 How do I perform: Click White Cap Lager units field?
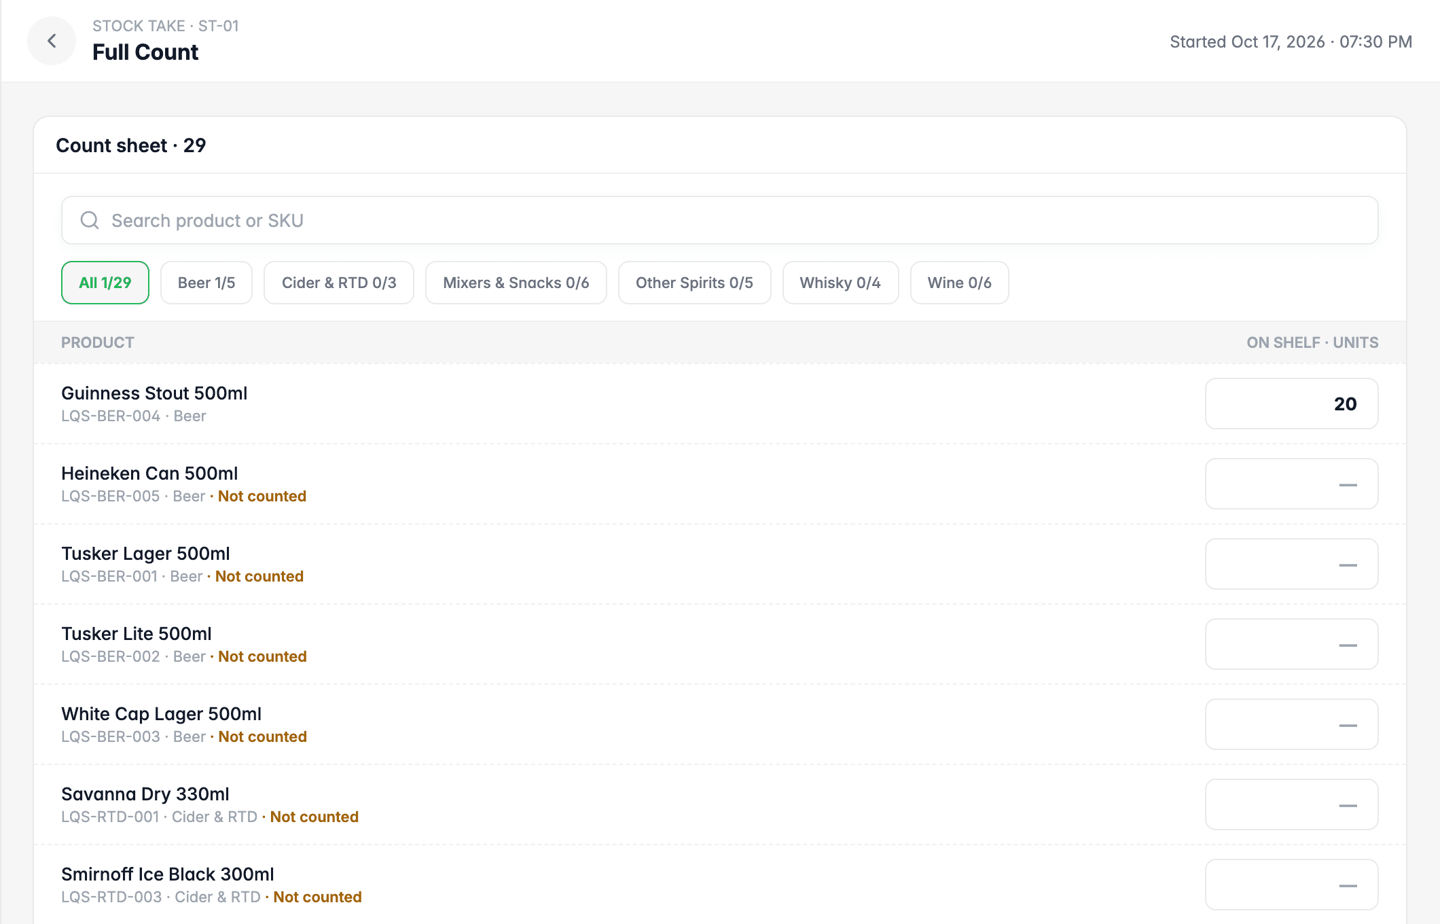pyautogui.click(x=1291, y=724)
